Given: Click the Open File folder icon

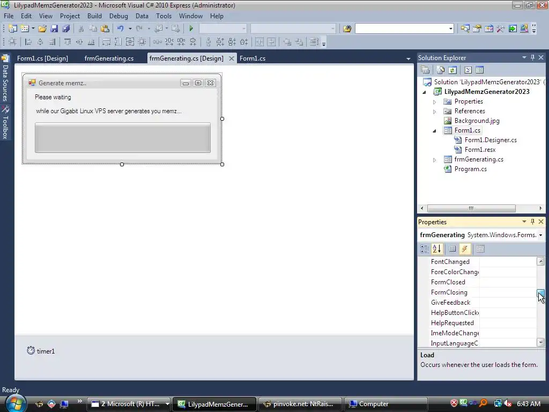Looking at the screenshot, I should [x=42, y=28].
